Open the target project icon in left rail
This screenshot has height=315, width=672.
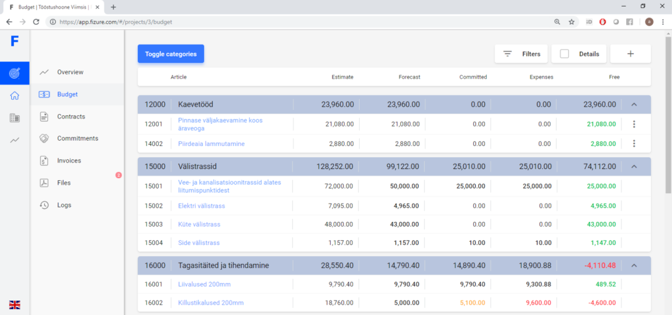point(14,73)
